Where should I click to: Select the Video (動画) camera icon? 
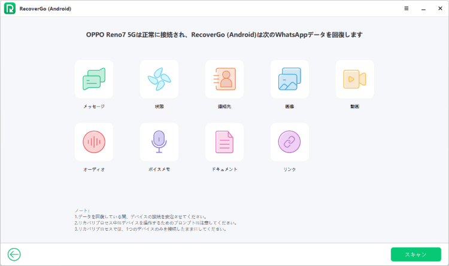355,80
